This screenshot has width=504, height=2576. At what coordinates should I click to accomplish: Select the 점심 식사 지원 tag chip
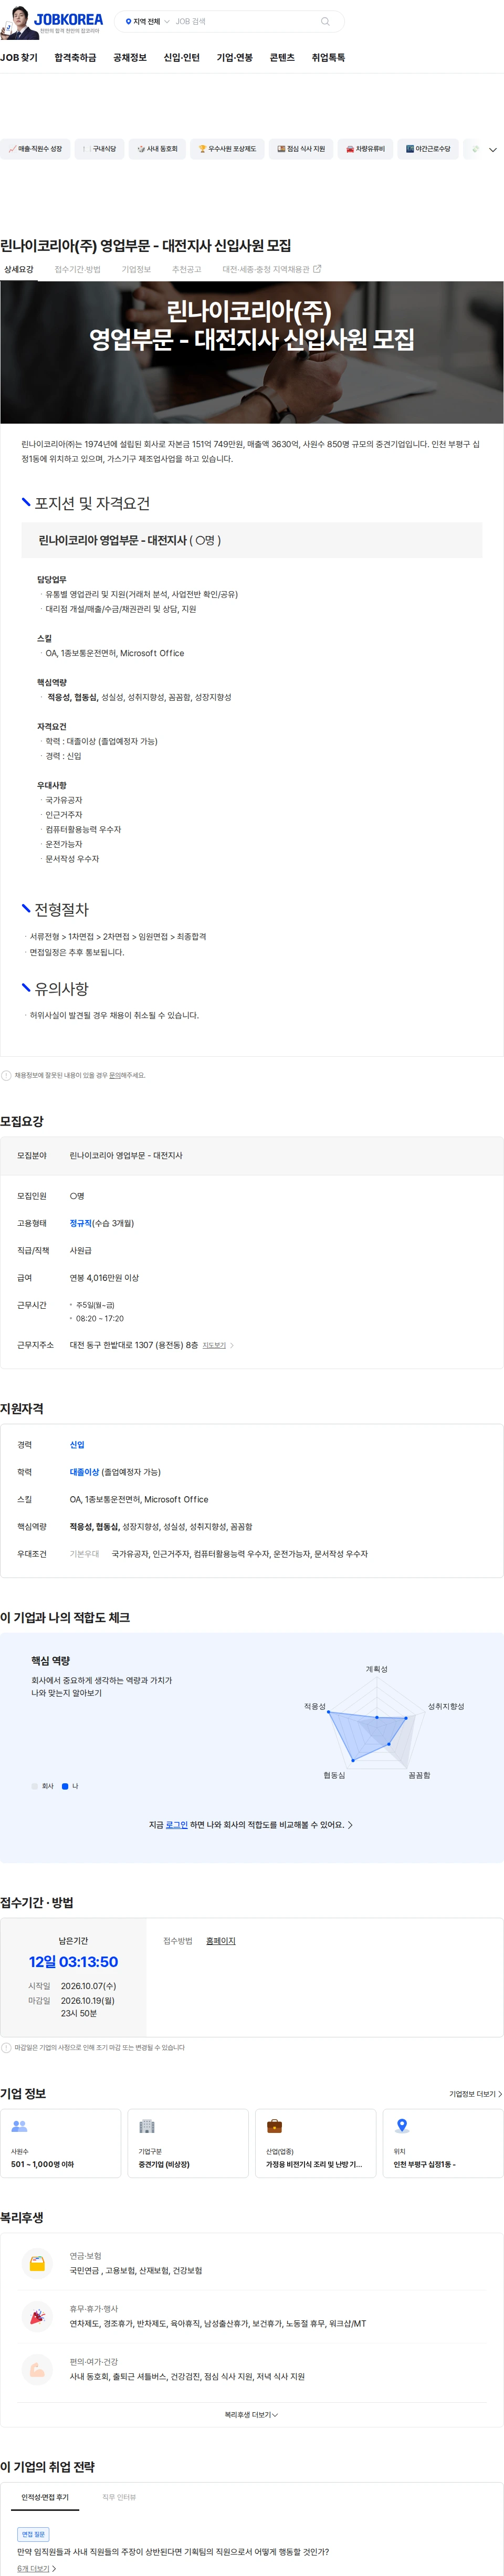pyautogui.click(x=301, y=149)
